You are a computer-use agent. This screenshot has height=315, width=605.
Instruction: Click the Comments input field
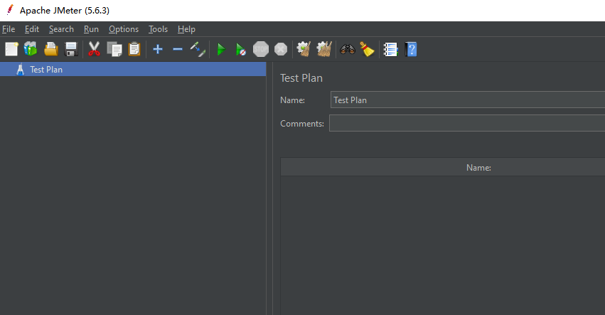[x=467, y=123]
